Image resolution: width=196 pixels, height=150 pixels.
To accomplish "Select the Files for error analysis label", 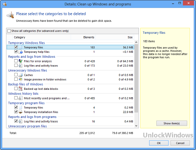I will click(38, 61).
